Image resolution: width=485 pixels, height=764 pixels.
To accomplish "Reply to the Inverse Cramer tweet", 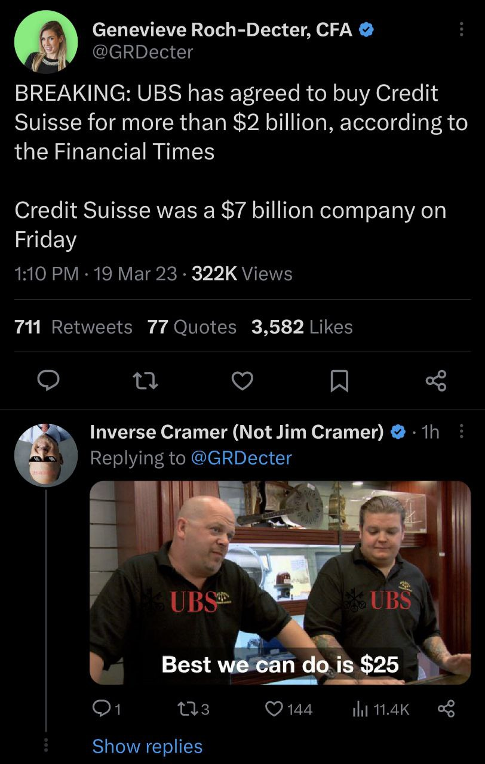I will [108, 709].
